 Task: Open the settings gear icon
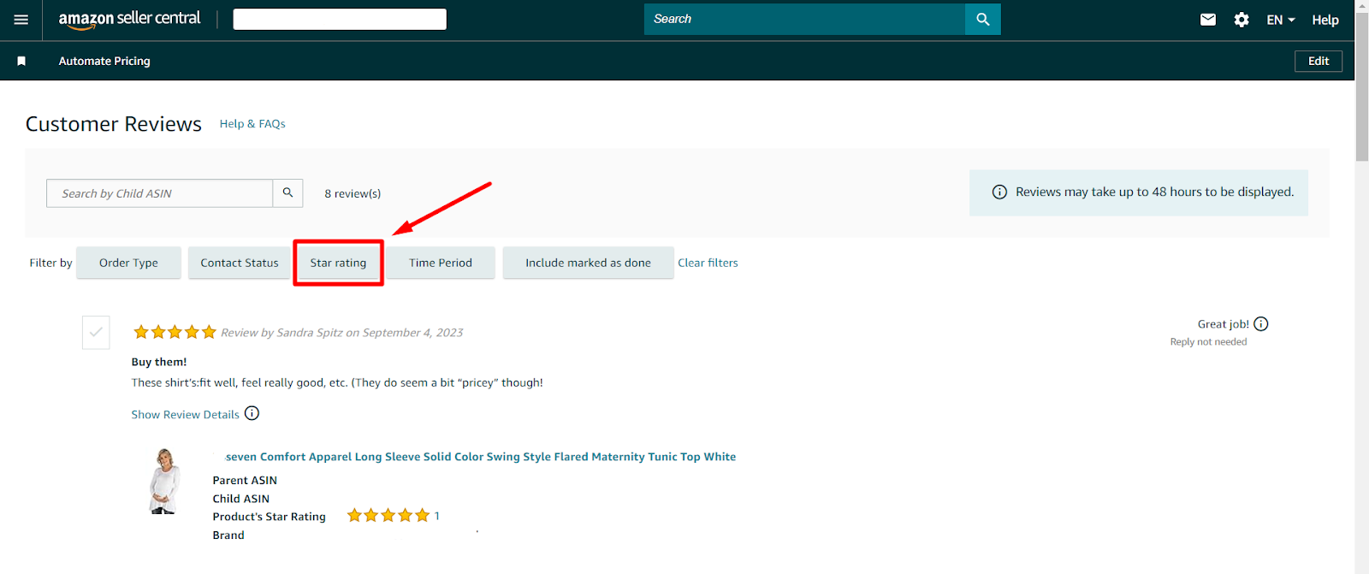[1242, 20]
